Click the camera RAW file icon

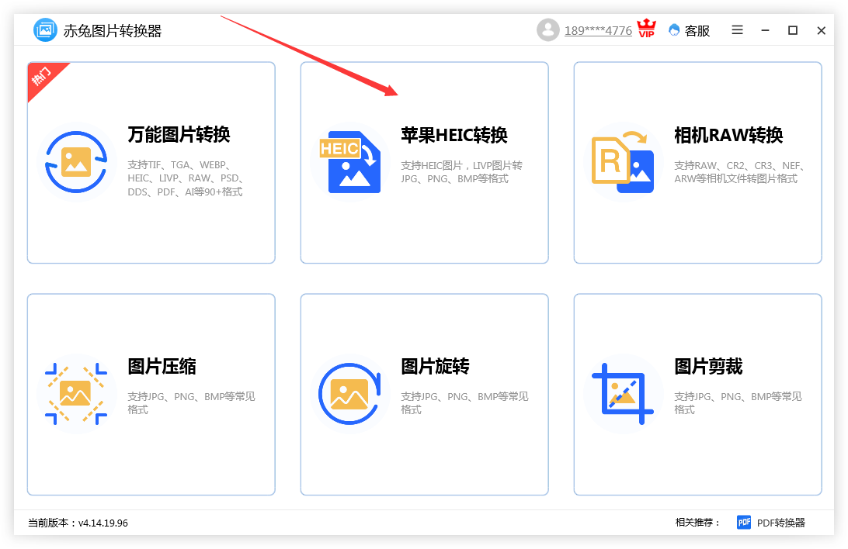coord(623,162)
